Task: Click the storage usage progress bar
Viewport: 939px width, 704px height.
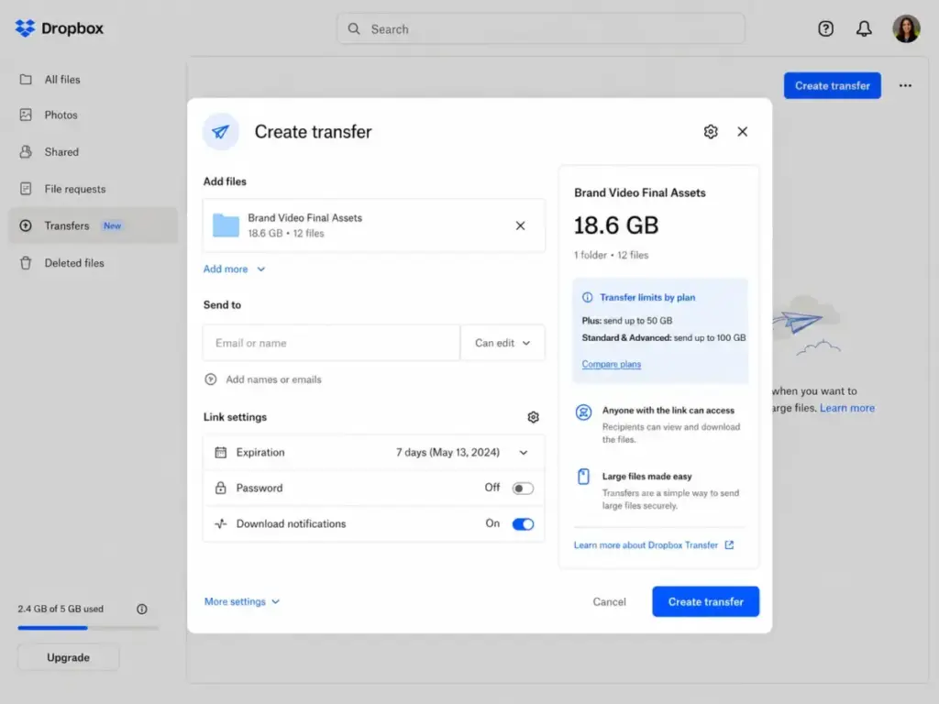Action: (88, 627)
